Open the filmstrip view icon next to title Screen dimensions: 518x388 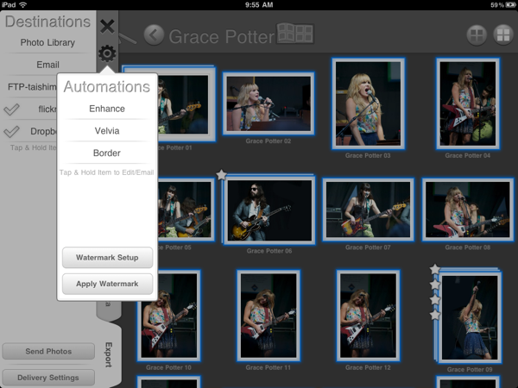pos(294,34)
